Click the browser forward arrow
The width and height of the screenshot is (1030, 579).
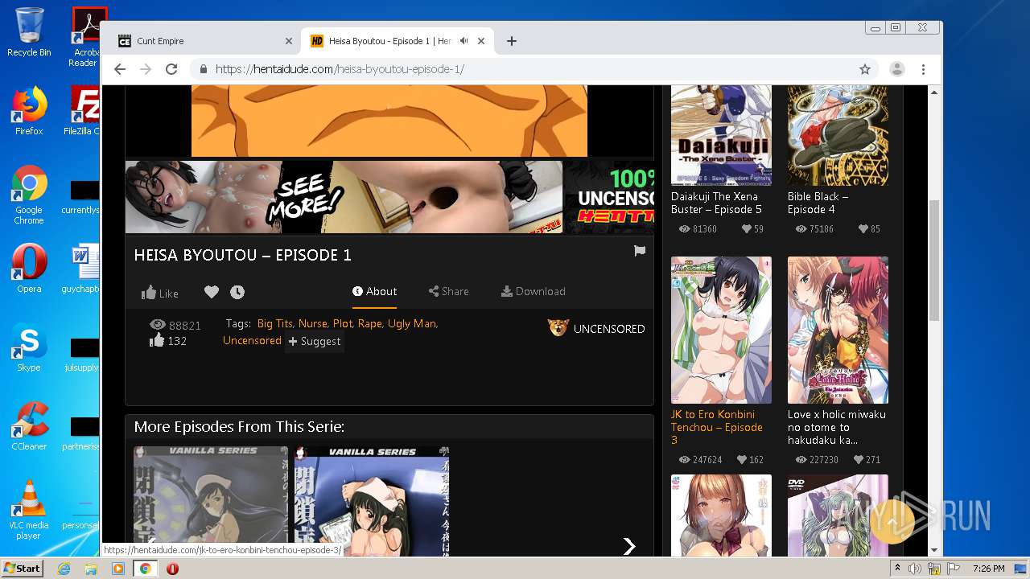point(146,69)
